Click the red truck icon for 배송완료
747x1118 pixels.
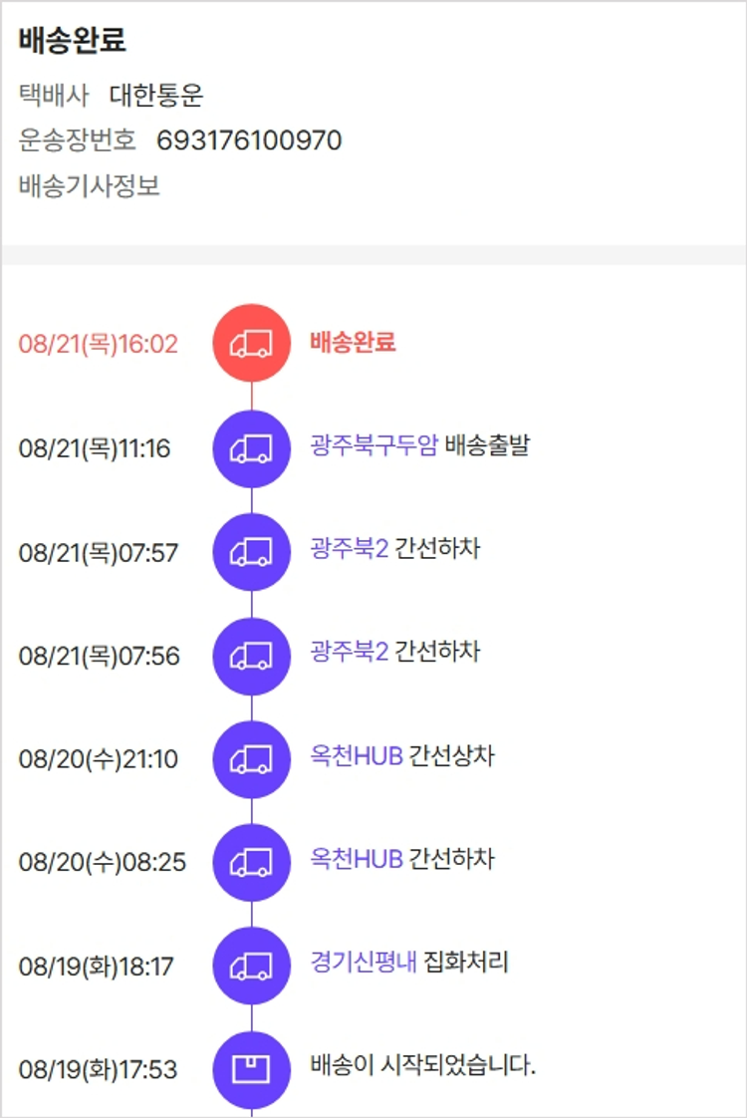click(251, 344)
